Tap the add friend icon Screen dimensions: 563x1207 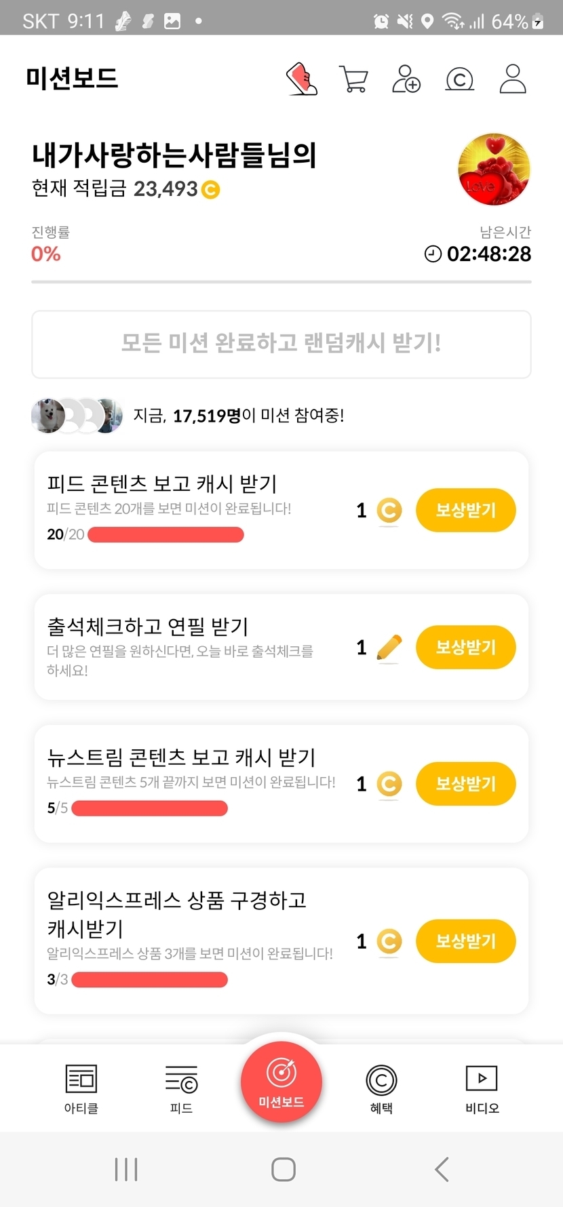(406, 79)
